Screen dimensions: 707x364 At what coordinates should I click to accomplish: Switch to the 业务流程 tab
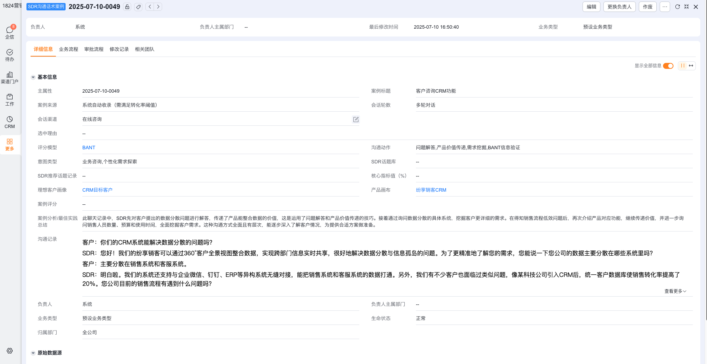pos(69,49)
